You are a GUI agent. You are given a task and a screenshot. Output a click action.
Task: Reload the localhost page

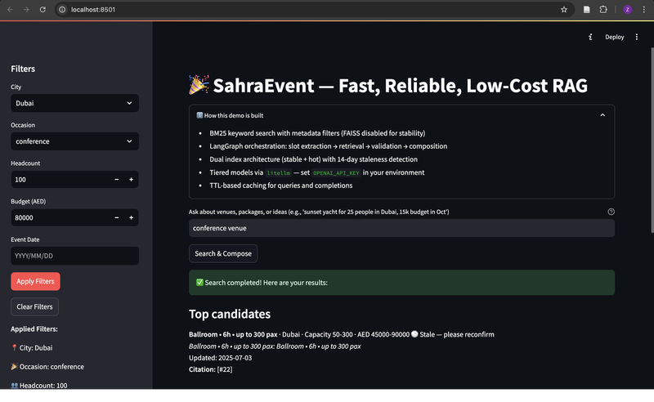point(42,9)
